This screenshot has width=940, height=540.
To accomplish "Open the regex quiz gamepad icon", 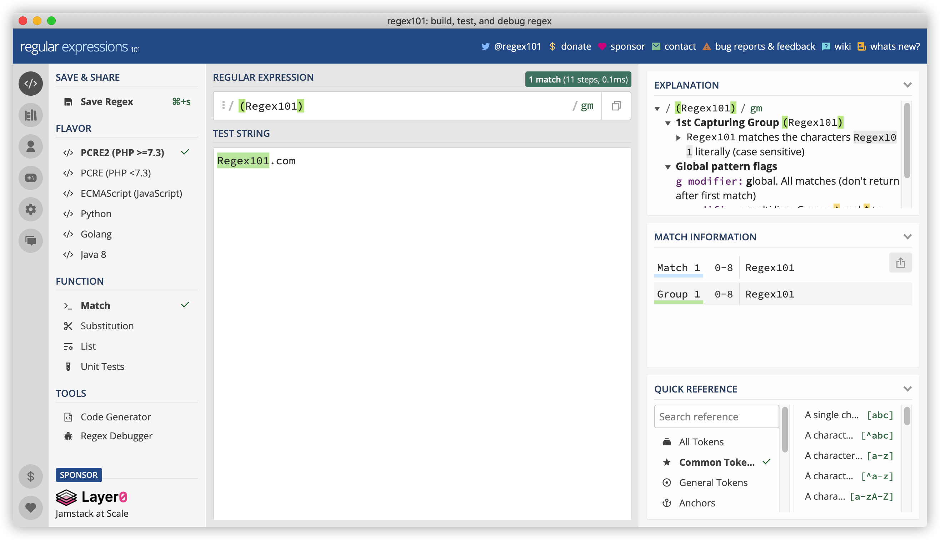I will coord(30,178).
